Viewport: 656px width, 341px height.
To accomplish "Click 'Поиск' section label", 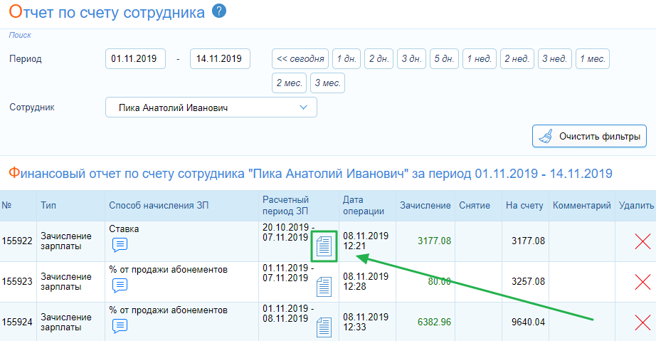I will coord(20,35).
